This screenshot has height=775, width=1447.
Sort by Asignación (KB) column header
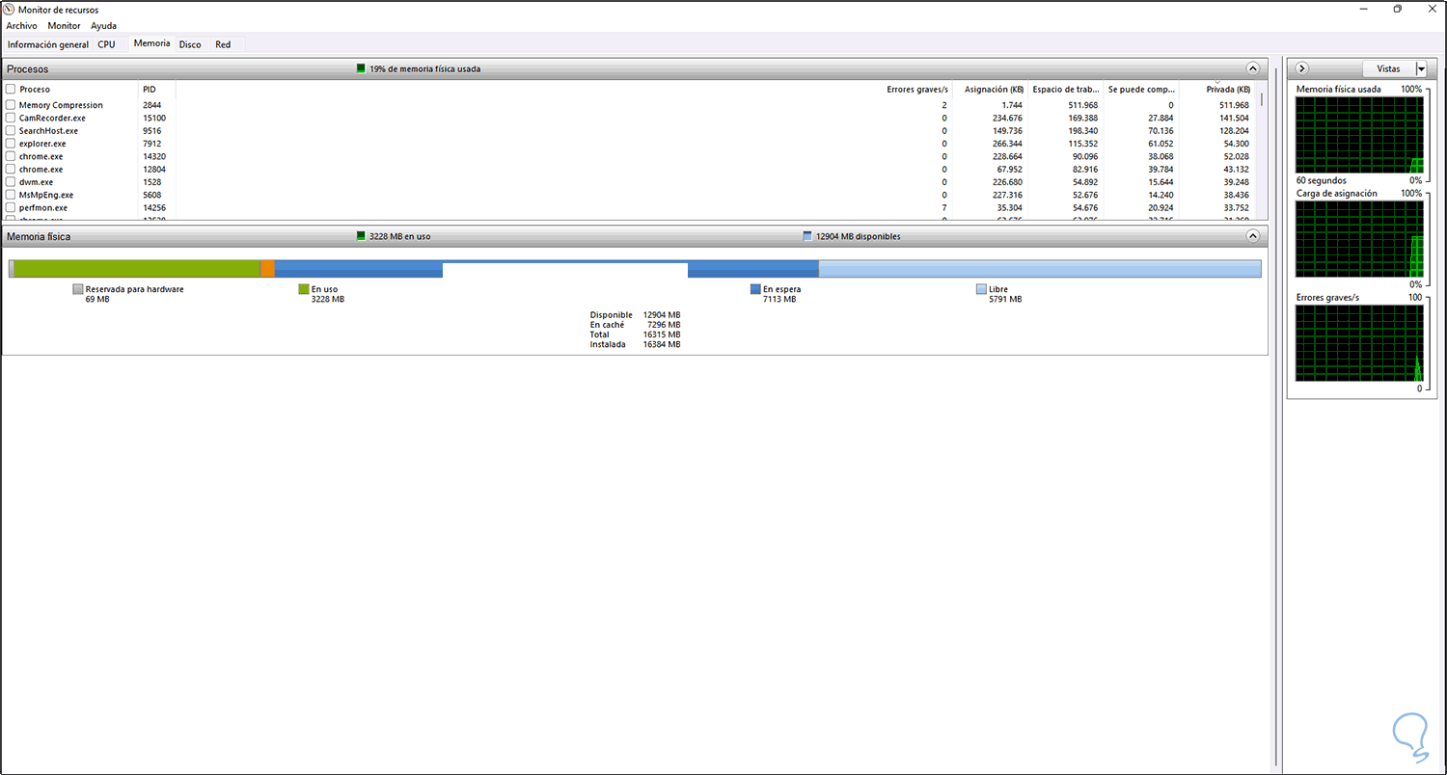click(990, 90)
